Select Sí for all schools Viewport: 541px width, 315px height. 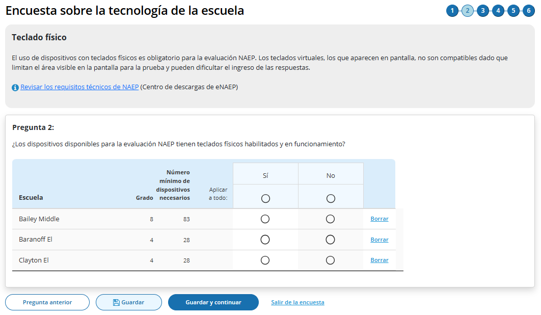click(x=265, y=198)
